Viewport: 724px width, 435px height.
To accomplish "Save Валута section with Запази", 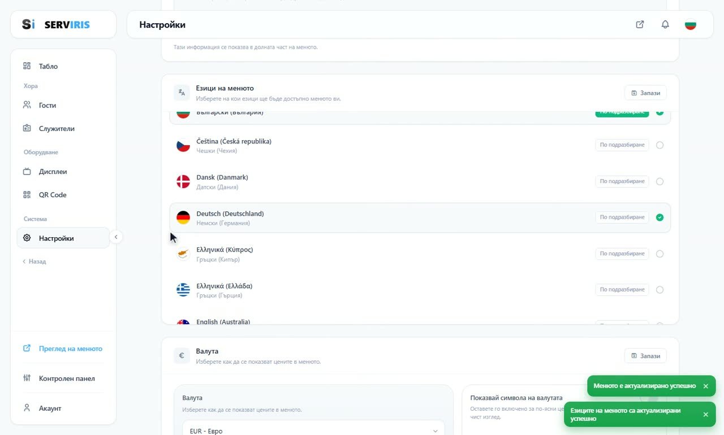I will (x=645, y=356).
